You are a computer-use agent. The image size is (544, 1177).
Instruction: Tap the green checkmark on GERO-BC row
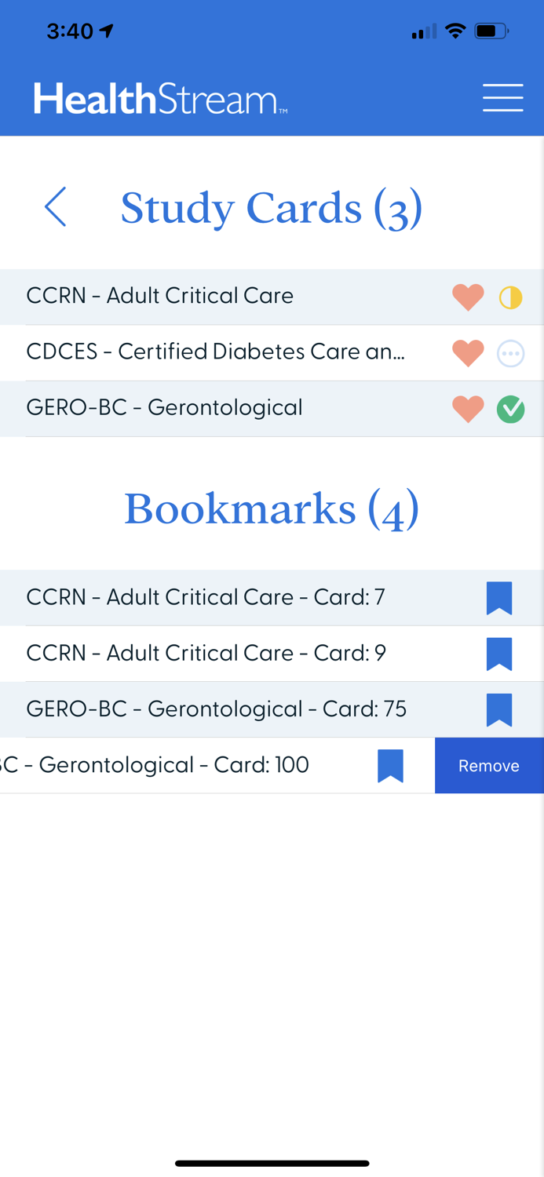[x=511, y=409]
